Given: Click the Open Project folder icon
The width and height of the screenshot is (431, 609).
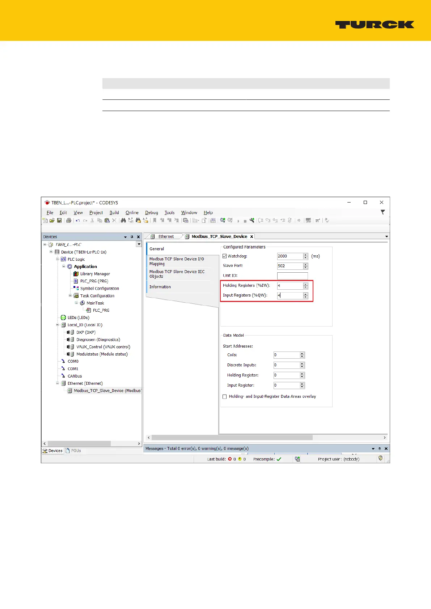Looking at the screenshot, I should tap(52, 220).
